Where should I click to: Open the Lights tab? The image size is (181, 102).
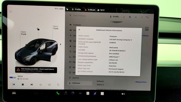(x=72, y=52)
